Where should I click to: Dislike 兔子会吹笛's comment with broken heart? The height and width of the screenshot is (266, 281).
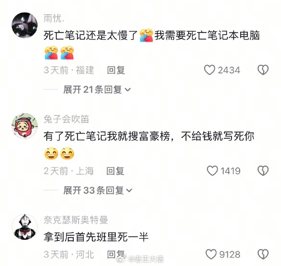coord(263,171)
